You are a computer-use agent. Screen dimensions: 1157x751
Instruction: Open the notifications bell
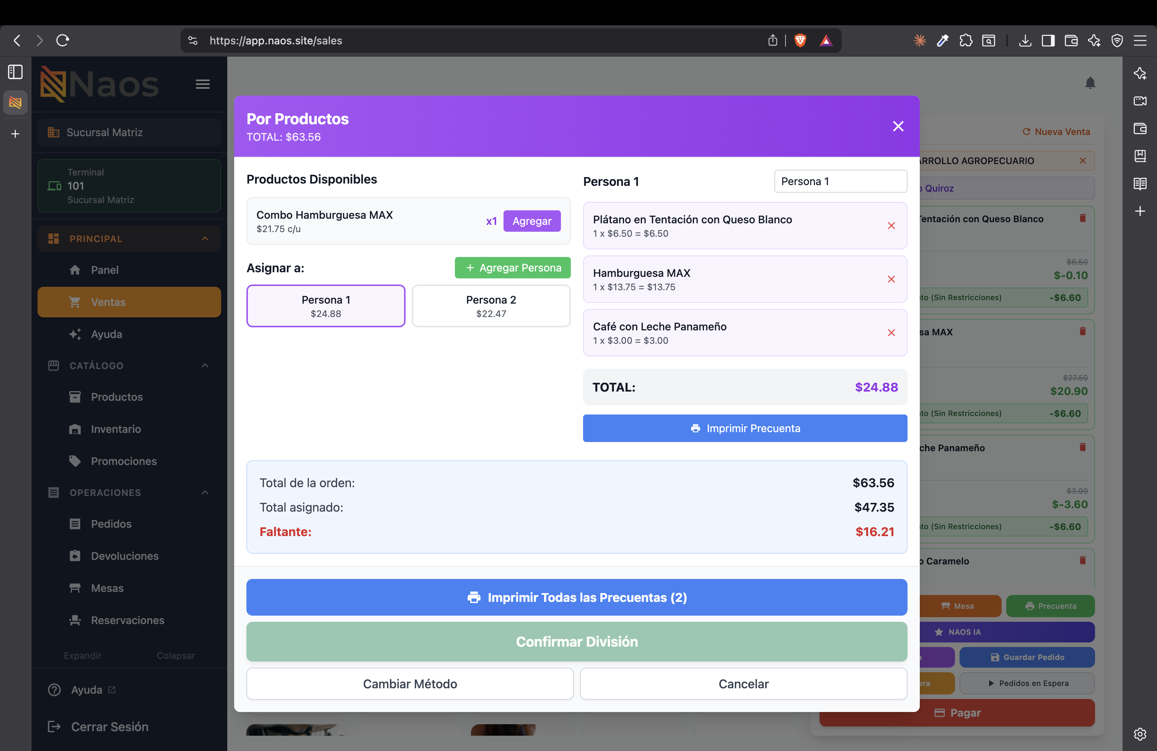point(1090,83)
